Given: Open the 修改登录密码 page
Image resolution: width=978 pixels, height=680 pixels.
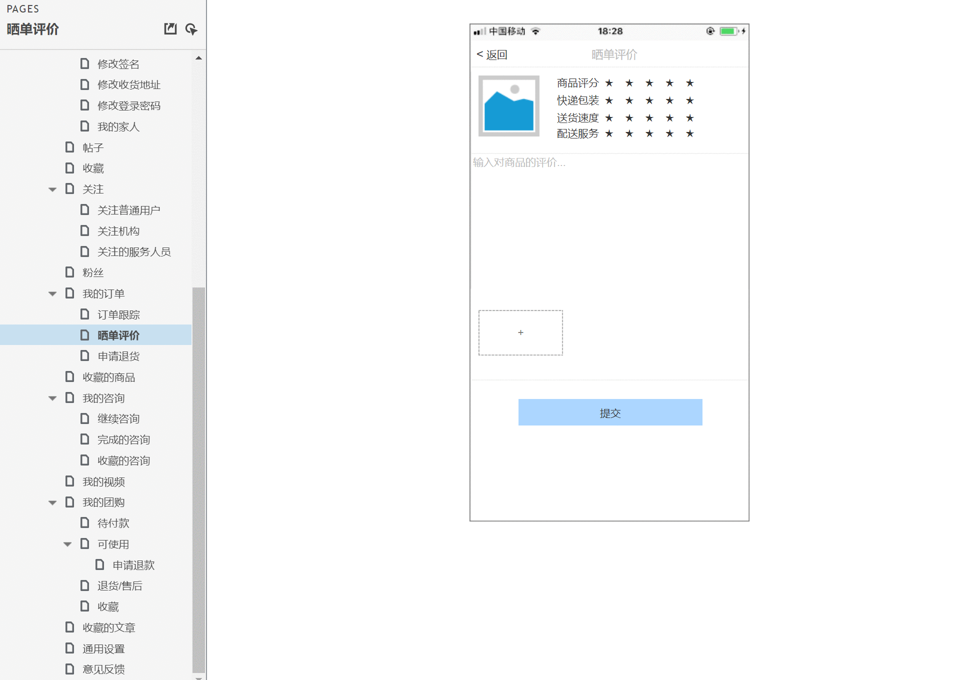Looking at the screenshot, I should 129,105.
